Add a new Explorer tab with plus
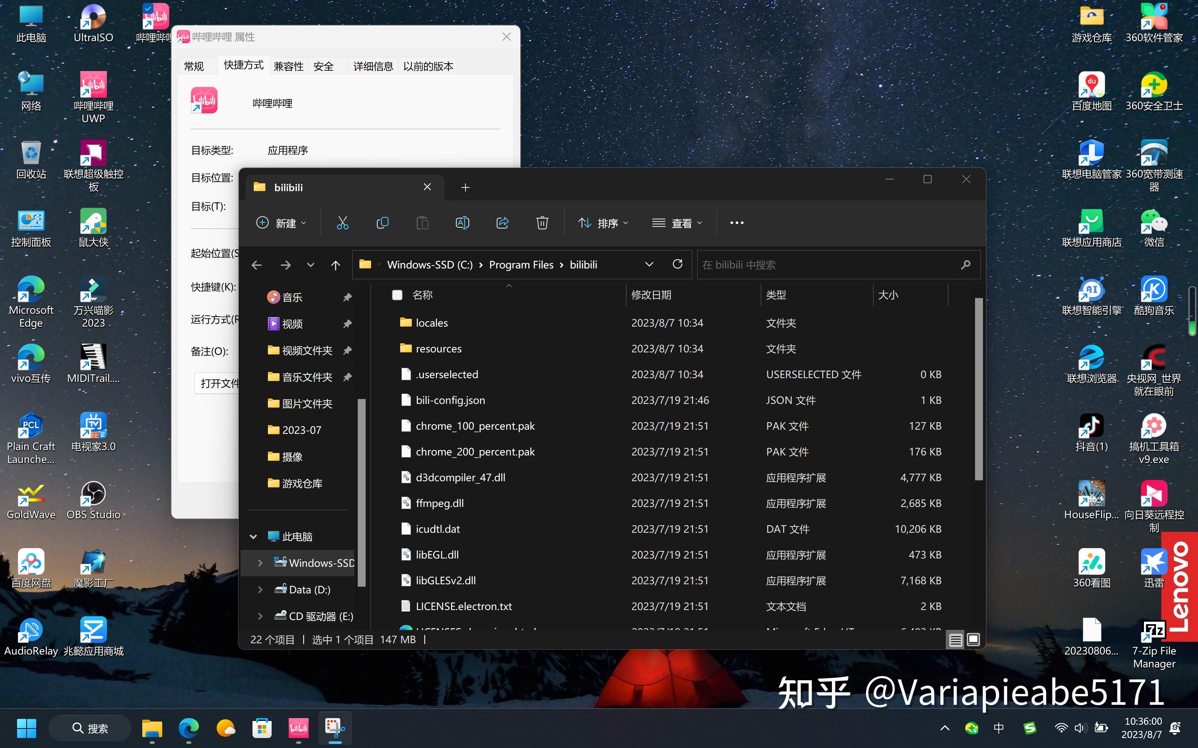This screenshot has height=748, width=1198. click(465, 187)
